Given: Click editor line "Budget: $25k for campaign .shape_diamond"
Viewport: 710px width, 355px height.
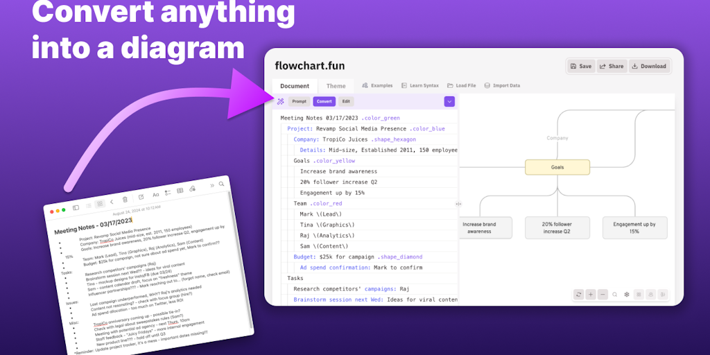Looking at the screenshot, I should pos(358,257).
